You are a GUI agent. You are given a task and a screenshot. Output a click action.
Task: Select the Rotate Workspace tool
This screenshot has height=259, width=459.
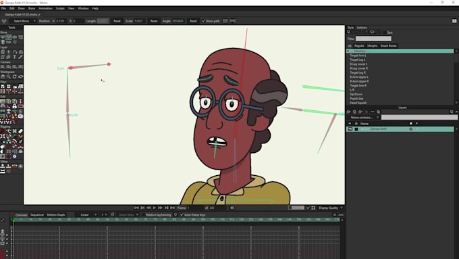point(14,76)
